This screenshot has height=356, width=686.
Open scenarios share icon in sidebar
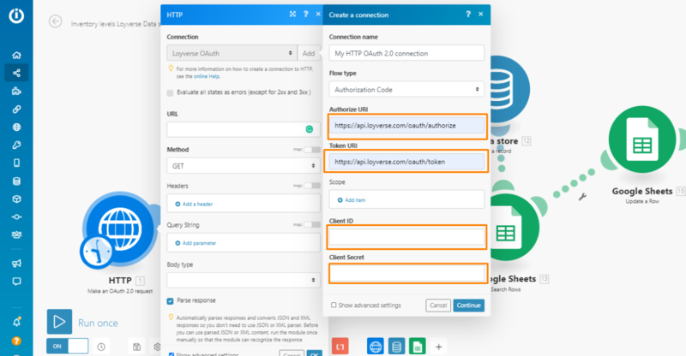pyautogui.click(x=16, y=73)
